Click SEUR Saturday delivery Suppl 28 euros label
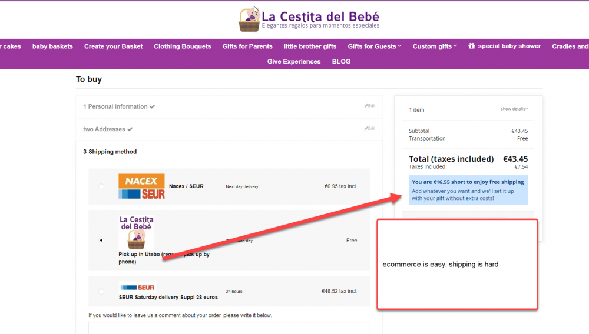The height and width of the screenshot is (334, 589). (x=168, y=297)
